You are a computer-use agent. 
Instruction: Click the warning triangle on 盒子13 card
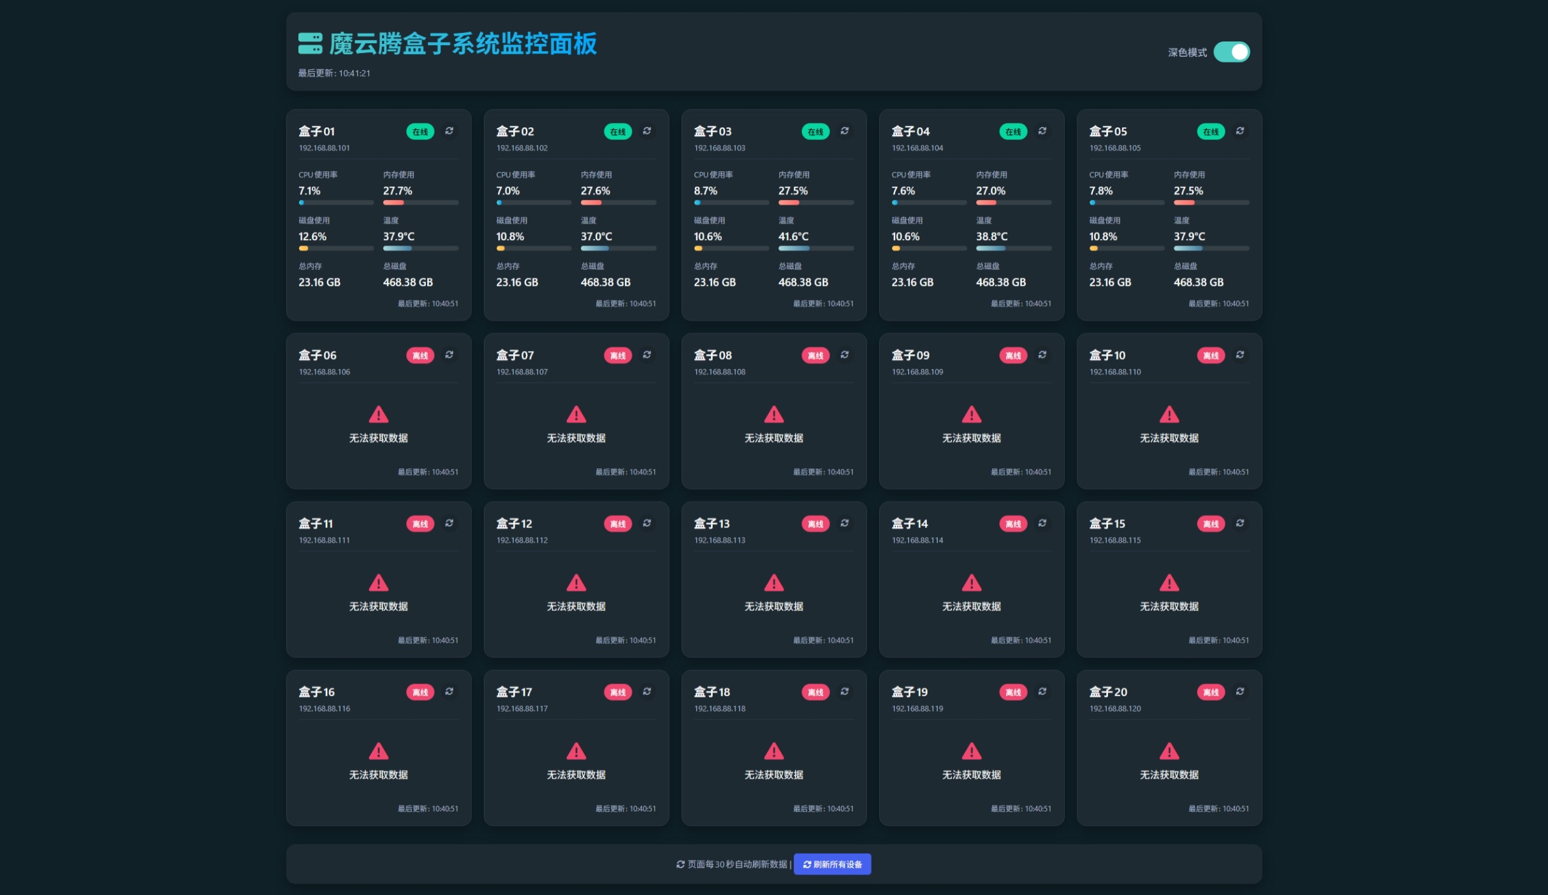773,582
